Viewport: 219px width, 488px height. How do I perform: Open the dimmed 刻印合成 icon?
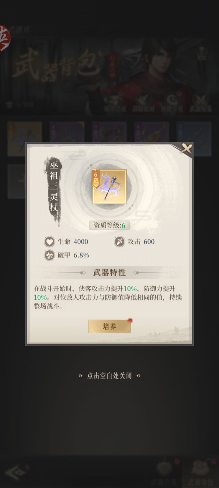(x=115, y=102)
